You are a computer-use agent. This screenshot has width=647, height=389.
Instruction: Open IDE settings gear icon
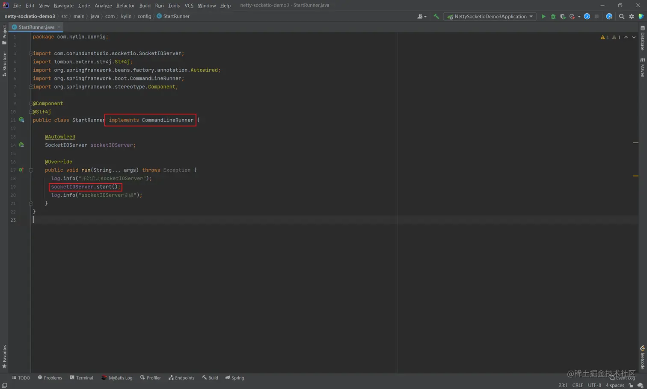[632, 16]
